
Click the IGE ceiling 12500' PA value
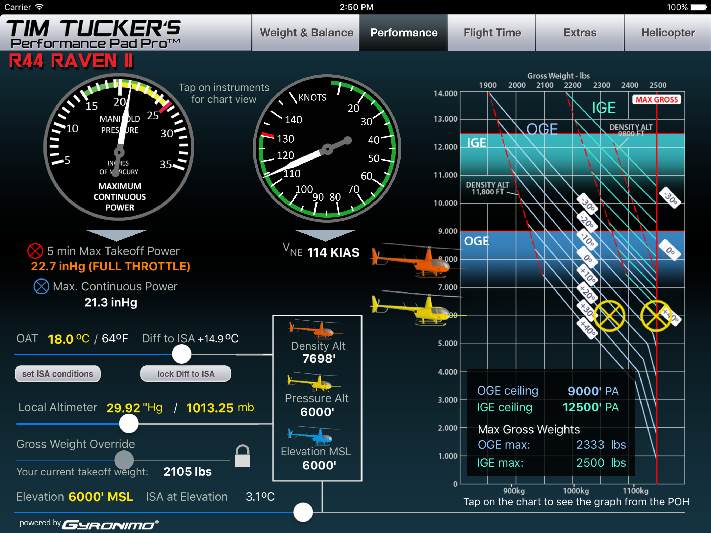(591, 407)
